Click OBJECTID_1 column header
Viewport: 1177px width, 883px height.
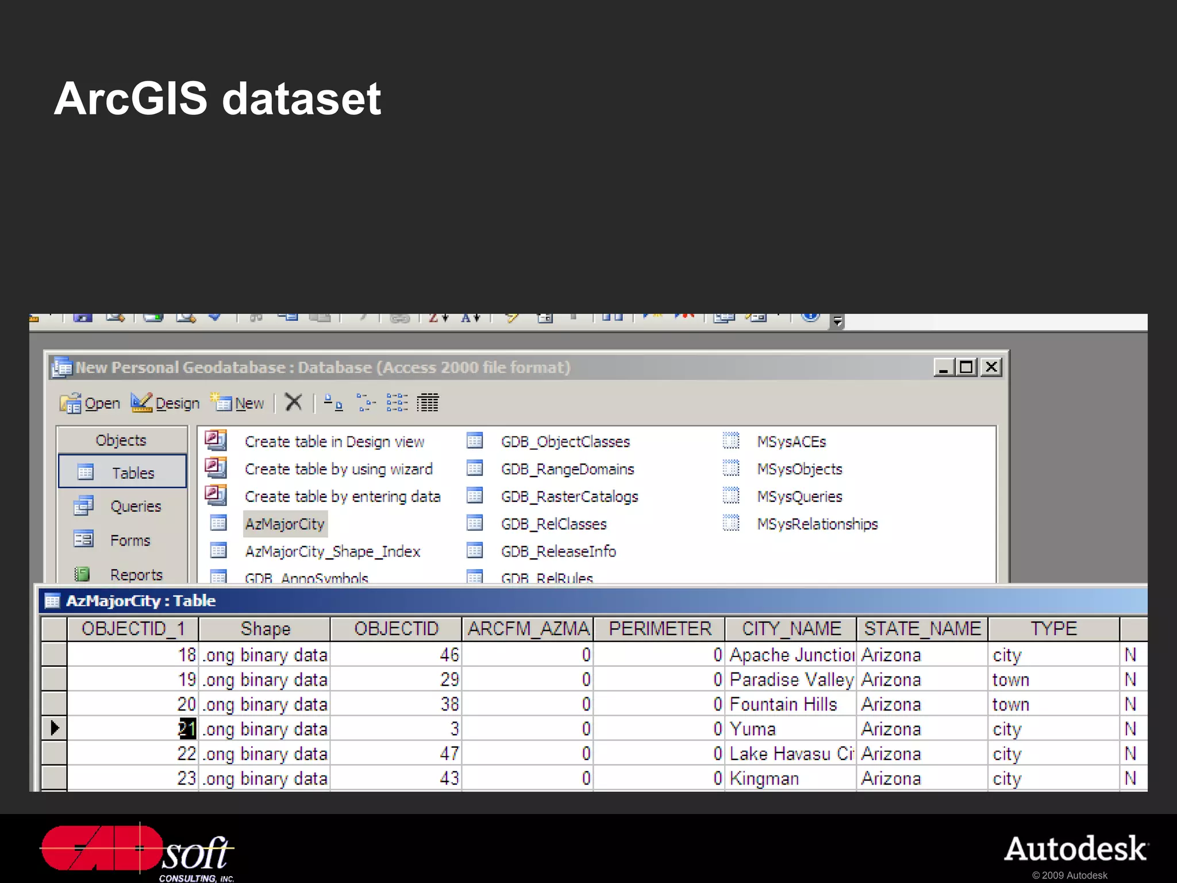tap(133, 629)
